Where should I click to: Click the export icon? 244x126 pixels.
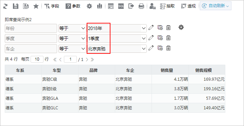pos(131,6)
